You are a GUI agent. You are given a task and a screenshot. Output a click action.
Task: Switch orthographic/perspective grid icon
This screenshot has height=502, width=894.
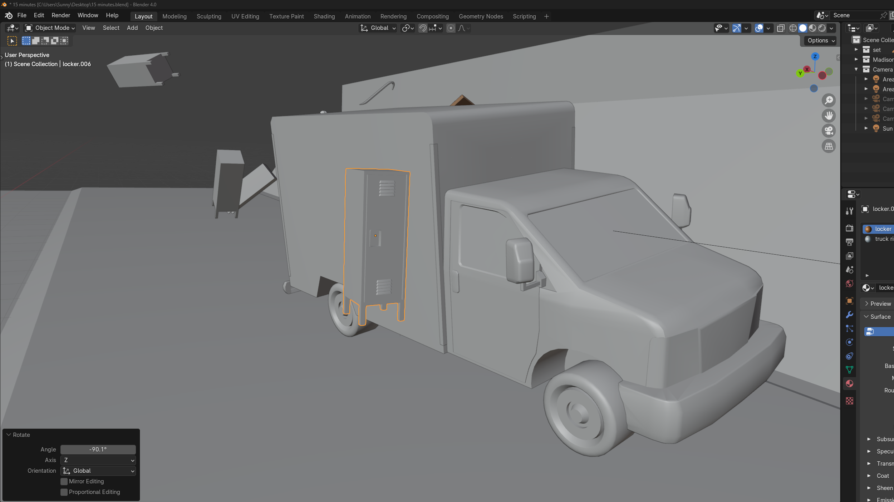pyautogui.click(x=829, y=146)
